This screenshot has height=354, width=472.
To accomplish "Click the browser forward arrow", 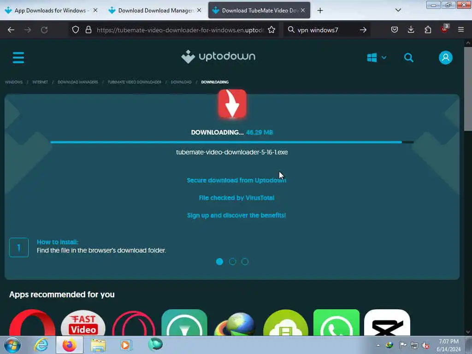I will point(28,30).
